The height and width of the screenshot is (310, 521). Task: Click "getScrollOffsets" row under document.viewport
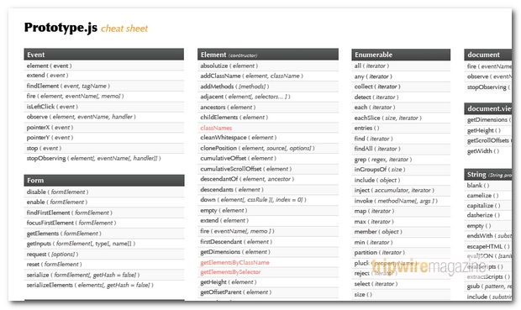coord(487,140)
